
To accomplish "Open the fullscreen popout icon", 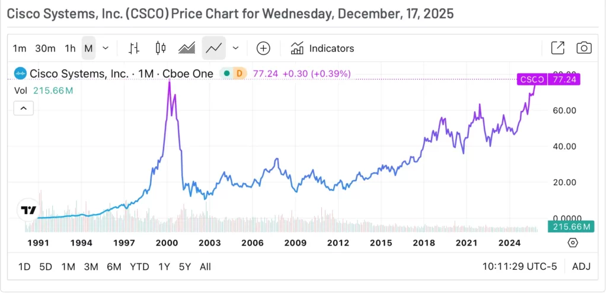I will pyautogui.click(x=558, y=48).
